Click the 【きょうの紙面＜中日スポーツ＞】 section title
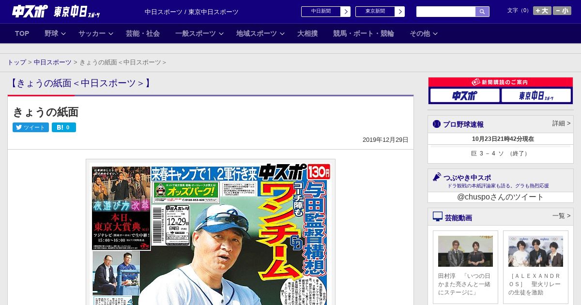The width and height of the screenshot is (581, 305). 80,83
